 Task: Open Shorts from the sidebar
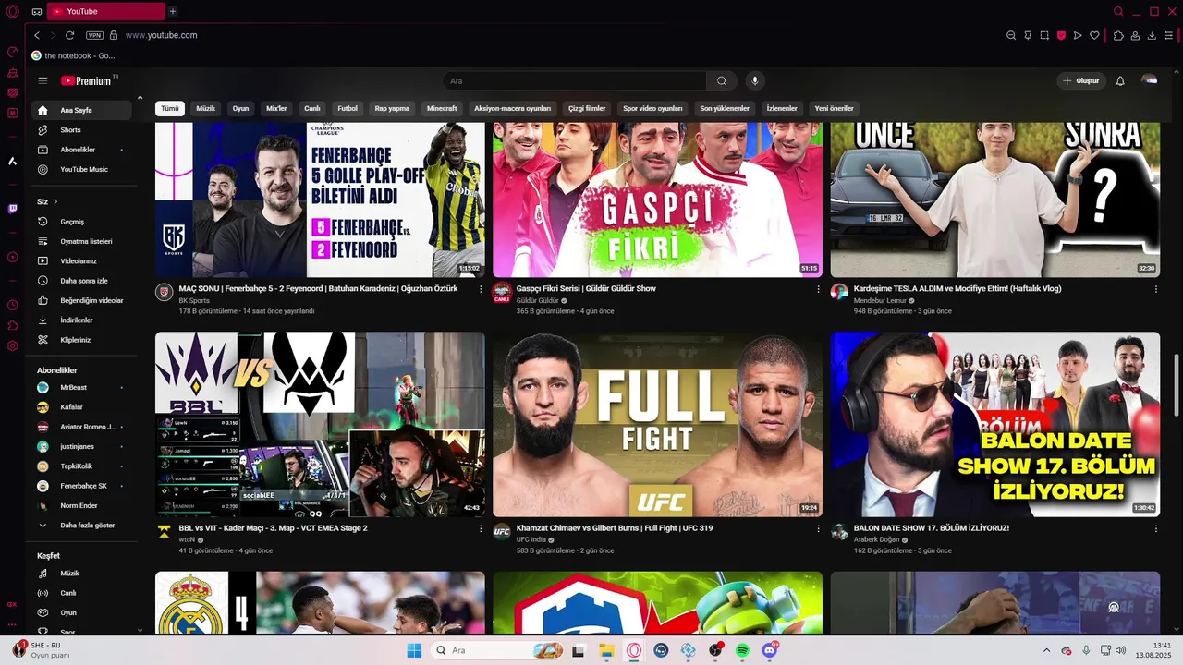(x=81, y=130)
